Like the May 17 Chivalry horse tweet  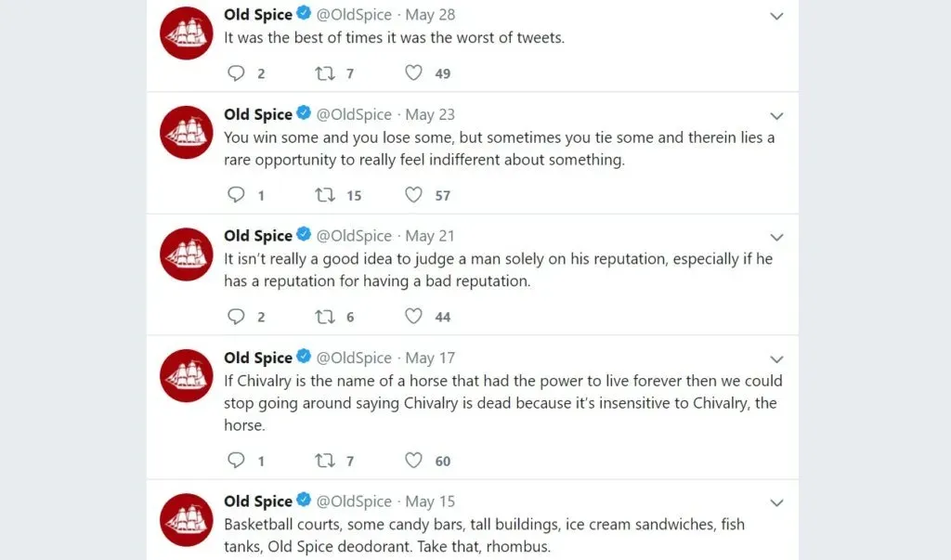[413, 461]
